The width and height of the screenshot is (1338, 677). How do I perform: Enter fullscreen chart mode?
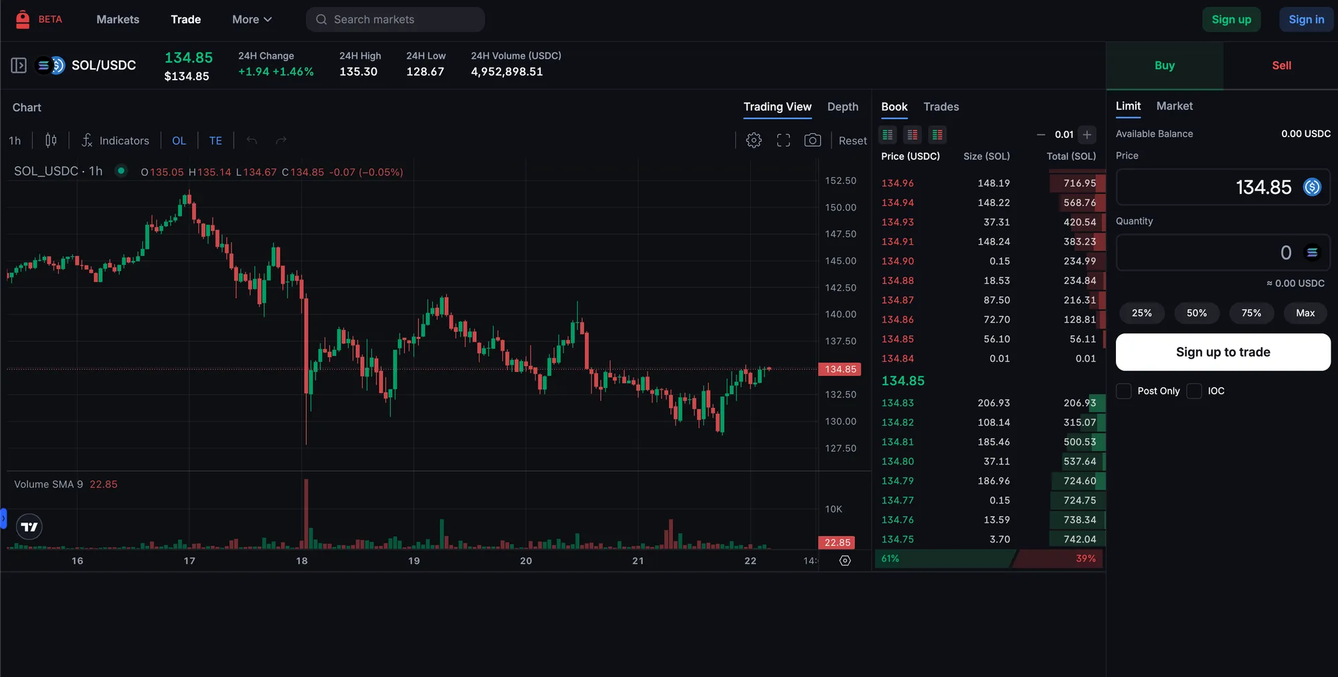pos(783,140)
